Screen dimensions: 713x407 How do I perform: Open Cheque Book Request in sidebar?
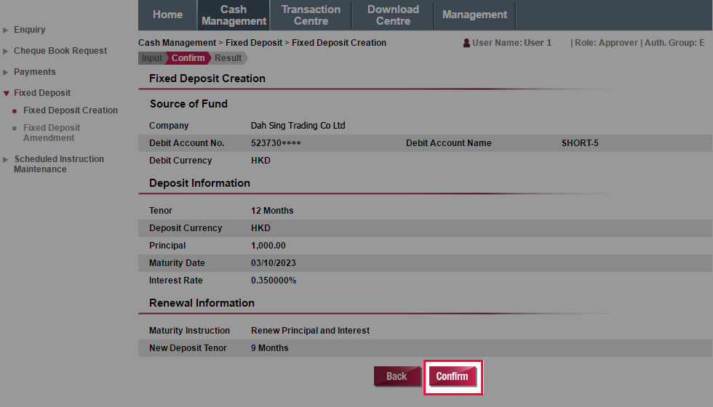(60, 50)
